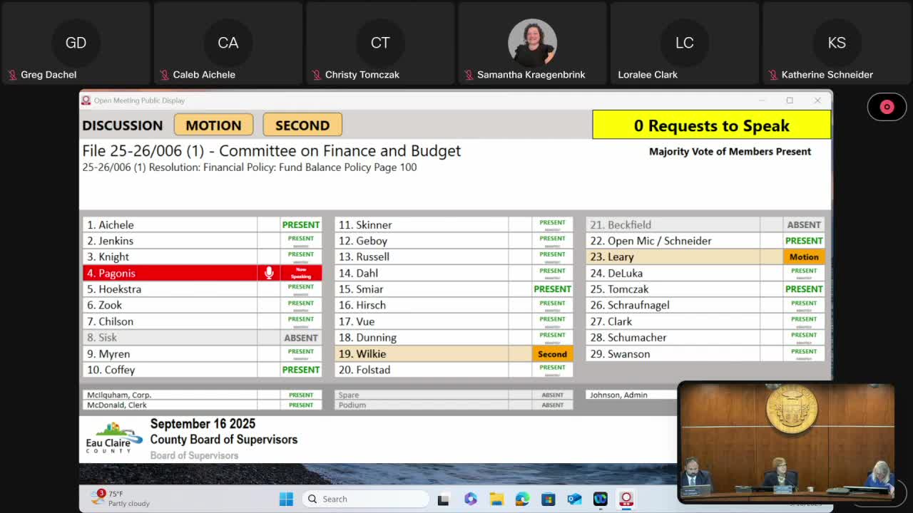913x513 pixels.
Task: Select Caleb Aichele's participant tile
Action: pos(228,43)
